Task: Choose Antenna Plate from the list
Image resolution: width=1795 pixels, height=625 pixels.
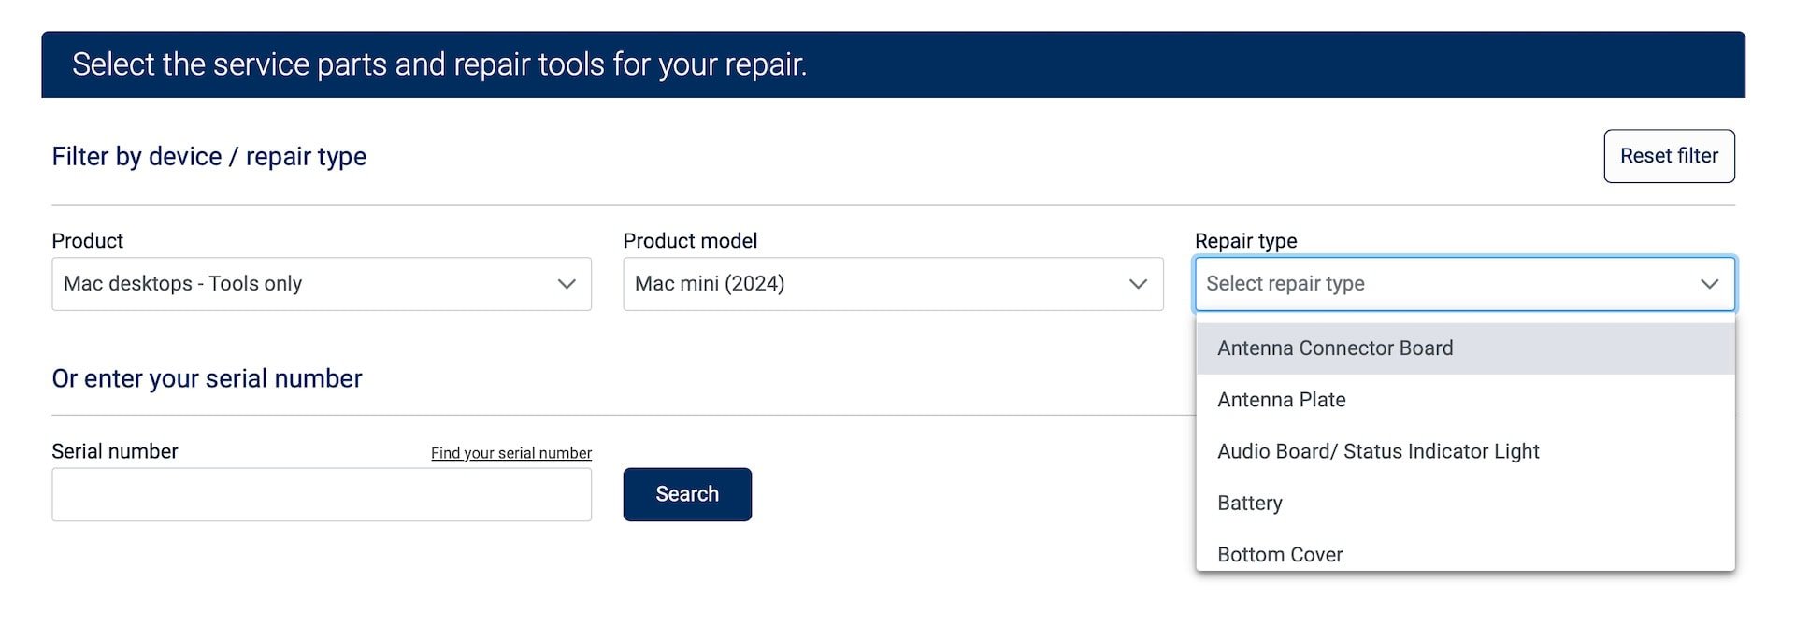Action: [x=1465, y=400]
